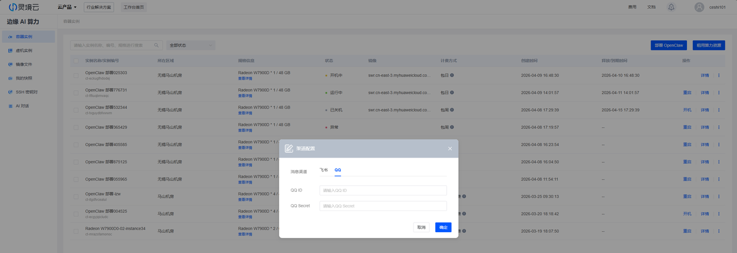Click the search magnifier icon
The width and height of the screenshot is (737, 253).
(157, 45)
